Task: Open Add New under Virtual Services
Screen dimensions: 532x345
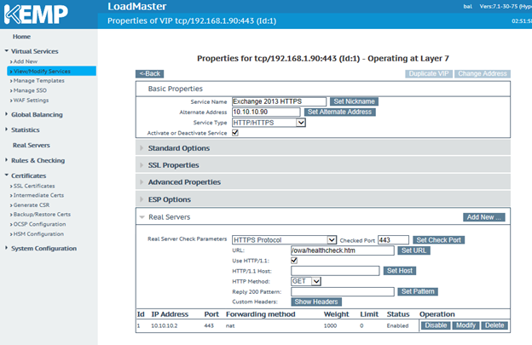Action: coord(26,61)
